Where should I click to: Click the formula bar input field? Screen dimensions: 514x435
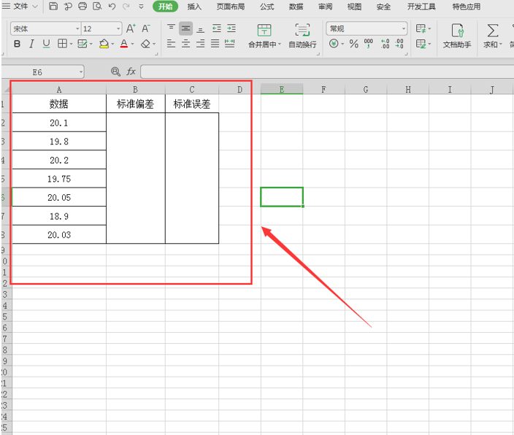(327, 72)
